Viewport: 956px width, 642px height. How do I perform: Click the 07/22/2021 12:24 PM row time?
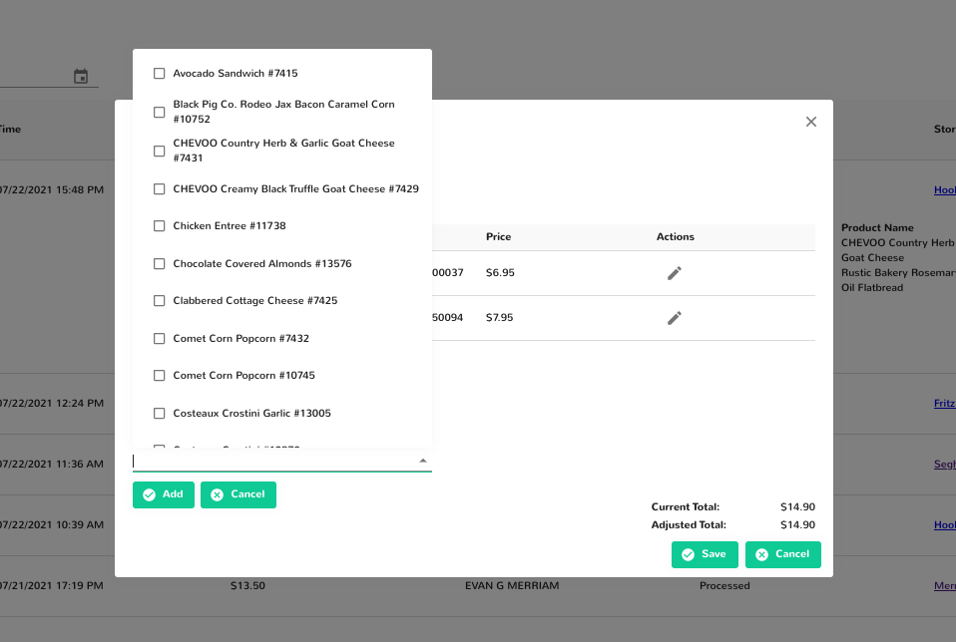(x=51, y=403)
